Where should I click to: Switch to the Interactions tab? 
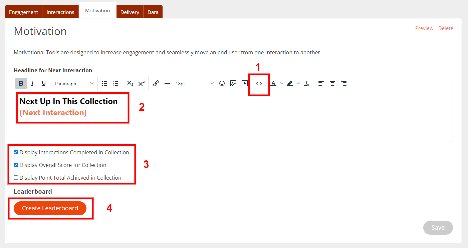pyautogui.click(x=60, y=12)
